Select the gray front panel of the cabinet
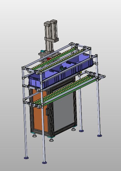This screenshot has width=121, height=171. click(64, 111)
